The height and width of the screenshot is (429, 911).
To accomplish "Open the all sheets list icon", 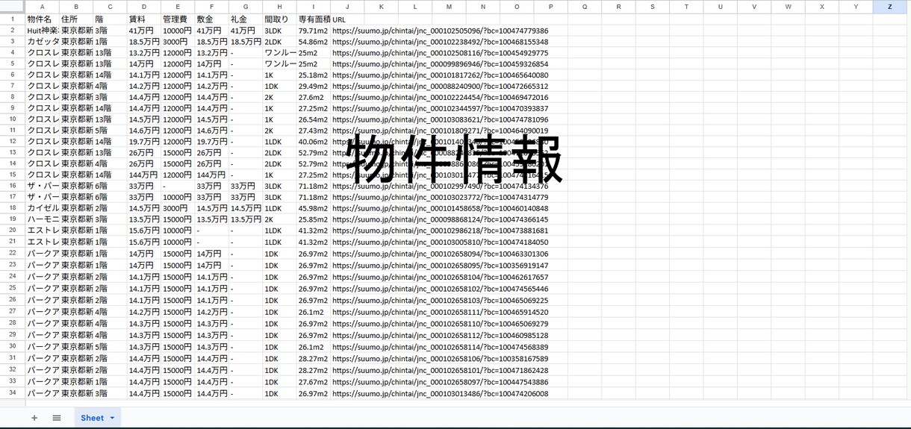I will click(57, 418).
